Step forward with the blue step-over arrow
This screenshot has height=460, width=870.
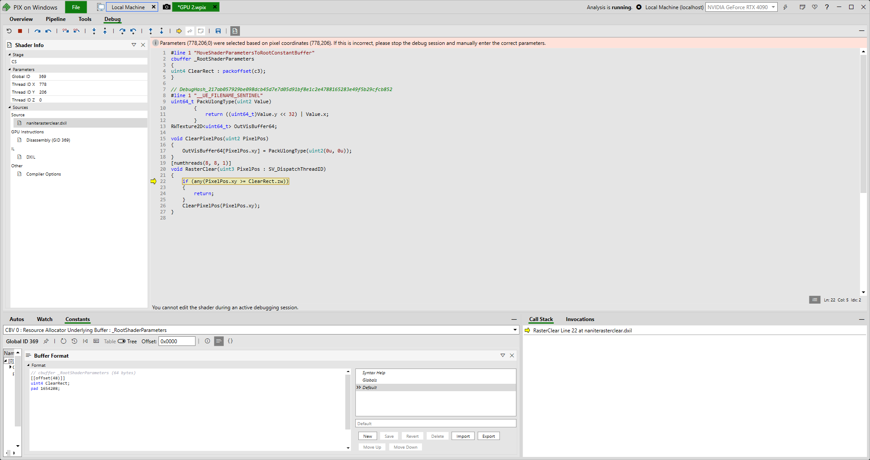tap(37, 31)
